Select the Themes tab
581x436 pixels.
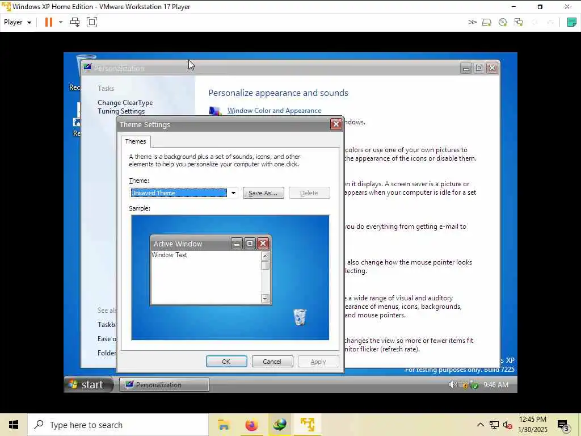[136, 141]
